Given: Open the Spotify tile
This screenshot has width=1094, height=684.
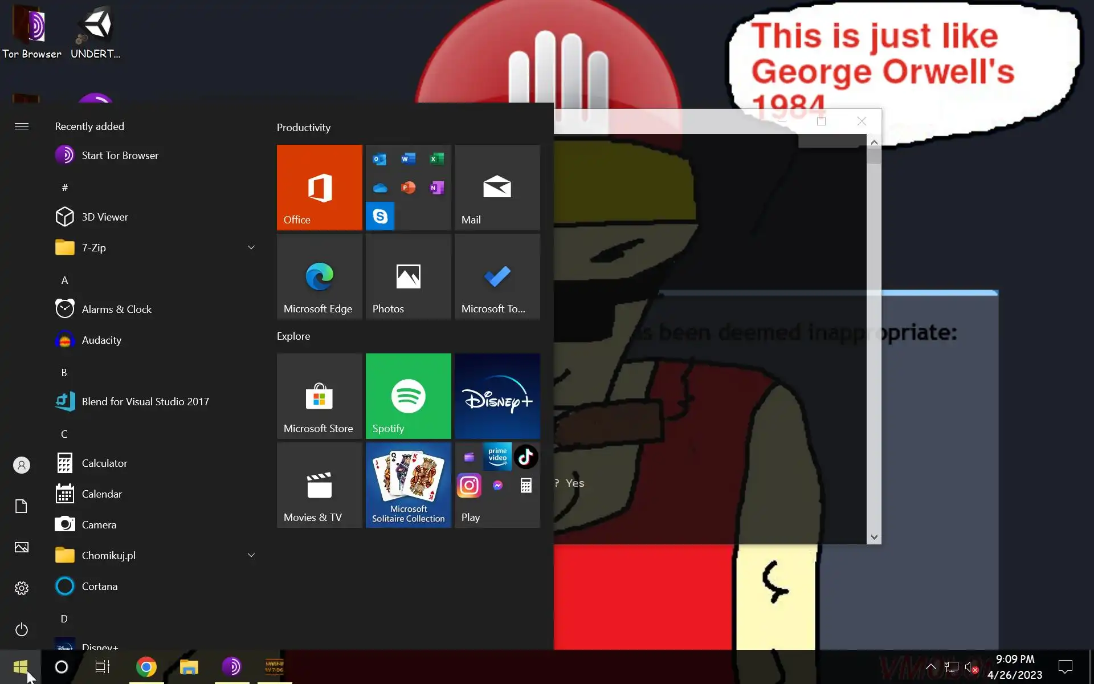Looking at the screenshot, I should click(408, 396).
